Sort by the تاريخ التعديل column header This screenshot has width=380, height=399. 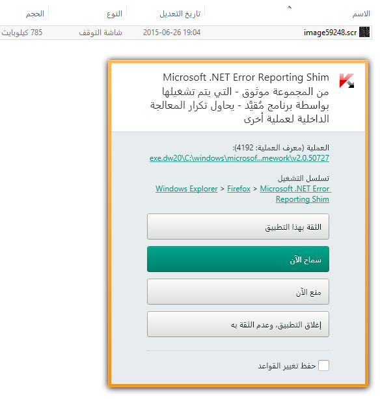[180, 14]
